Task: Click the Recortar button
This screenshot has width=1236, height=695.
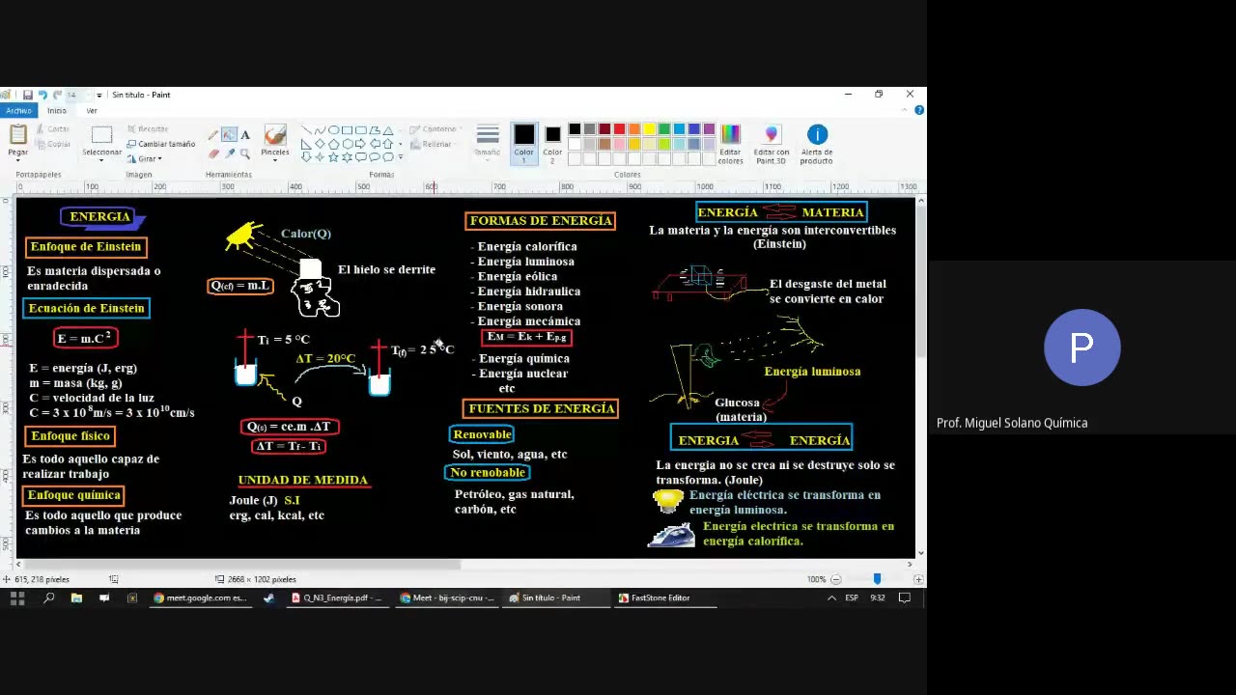Action: pos(148,129)
